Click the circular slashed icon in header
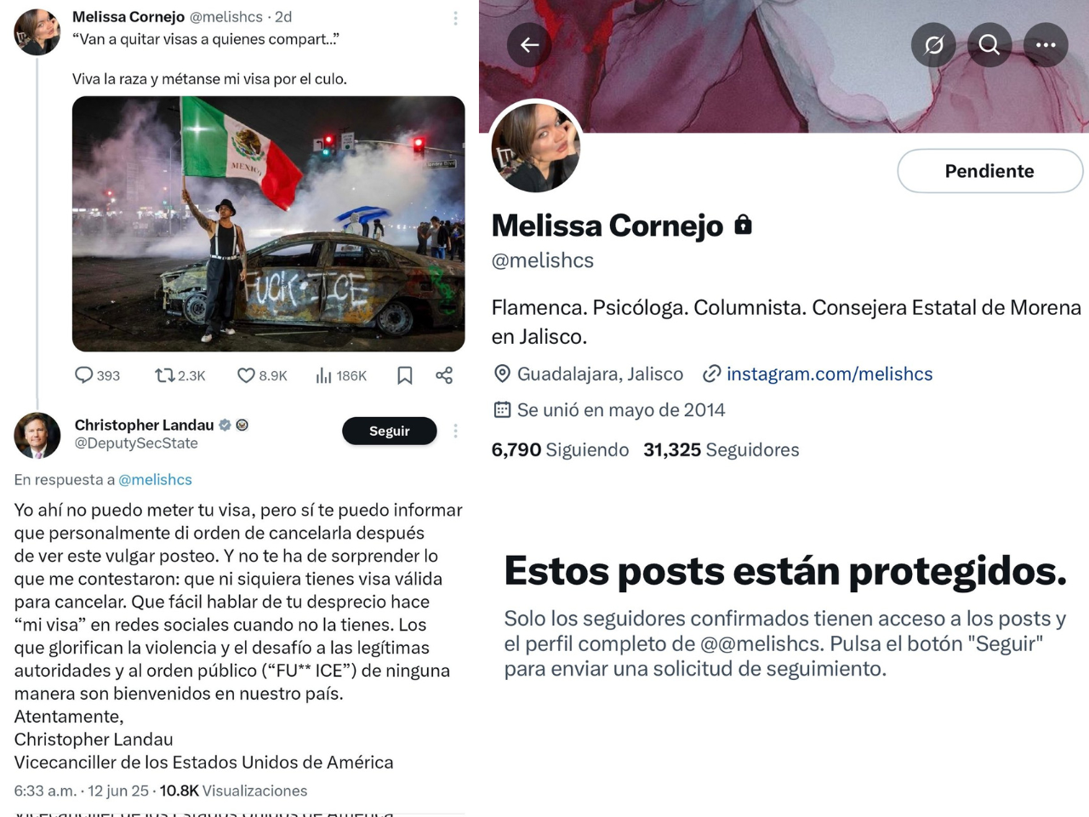Image resolution: width=1089 pixels, height=817 pixels. pyautogui.click(x=933, y=44)
